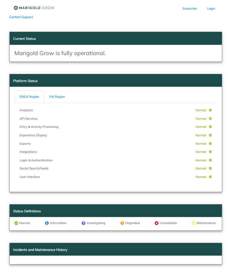Click the green Normal definition icon
Screen dimensions: 230x269
[x=16, y=223]
